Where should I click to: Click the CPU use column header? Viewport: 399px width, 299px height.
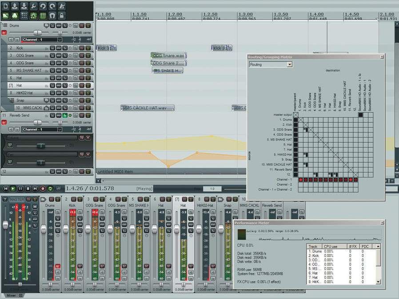(x=331, y=246)
